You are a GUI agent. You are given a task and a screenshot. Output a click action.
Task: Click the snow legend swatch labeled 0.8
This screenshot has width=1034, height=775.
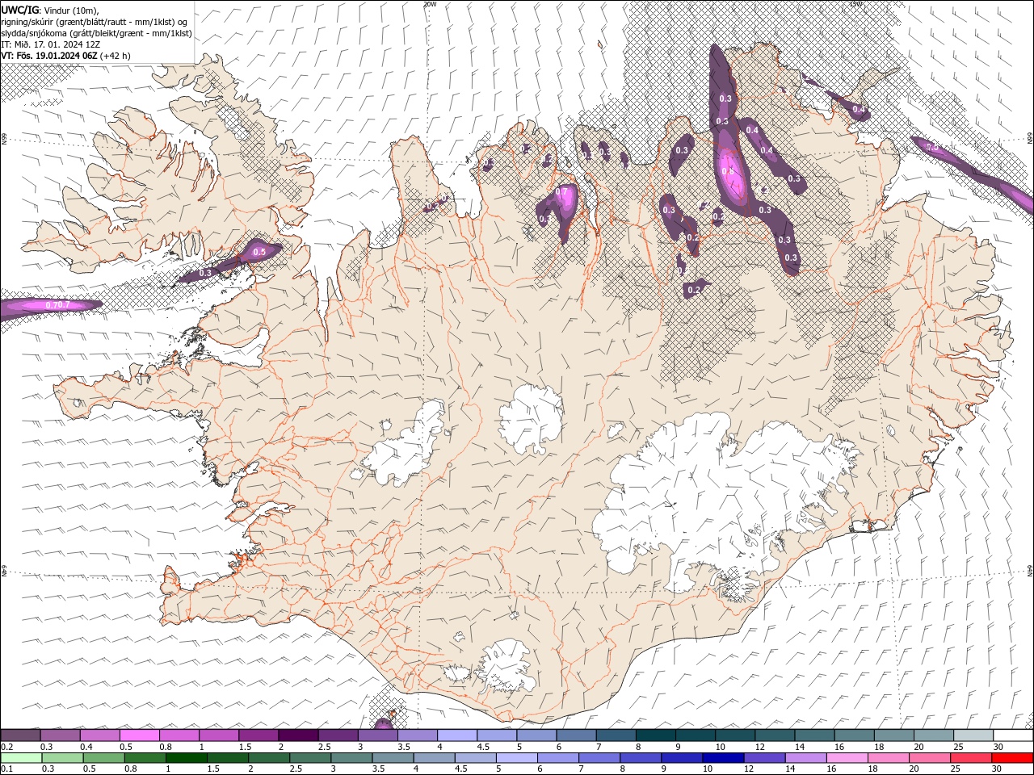179,735
